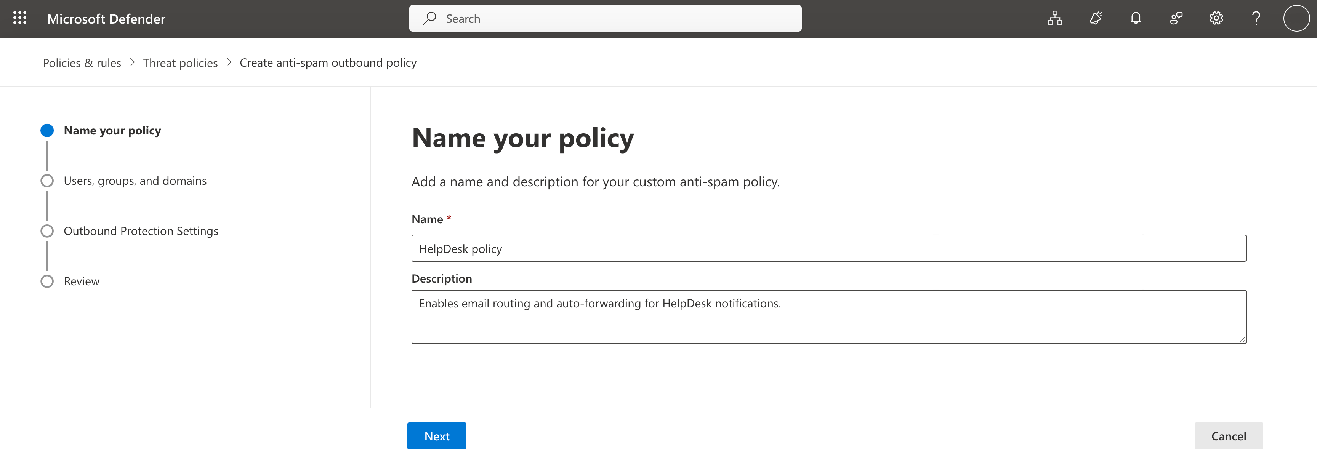Click the Description text area
Image resolution: width=1317 pixels, height=459 pixels.
coord(829,317)
